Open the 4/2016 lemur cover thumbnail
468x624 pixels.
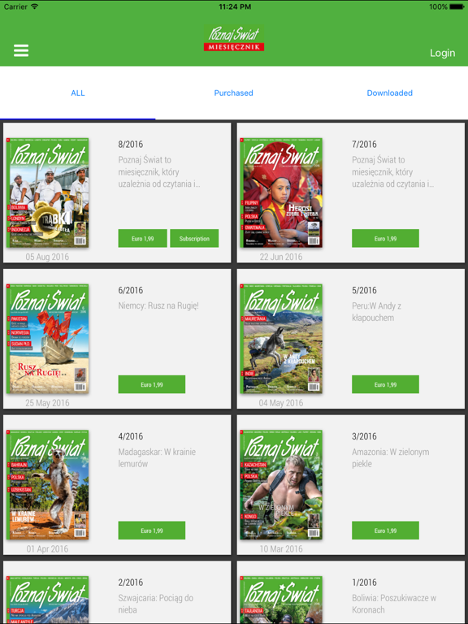tap(47, 485)
